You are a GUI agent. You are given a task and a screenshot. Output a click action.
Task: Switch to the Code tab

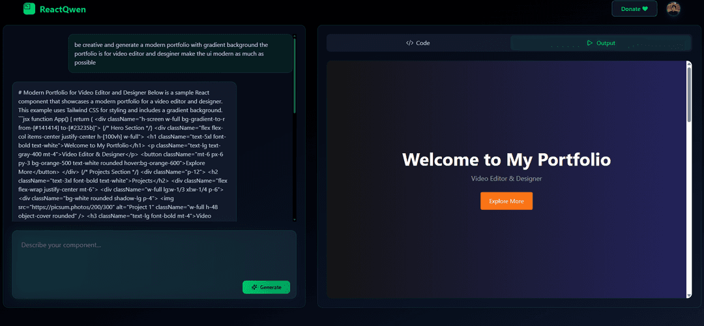(418, 43)
